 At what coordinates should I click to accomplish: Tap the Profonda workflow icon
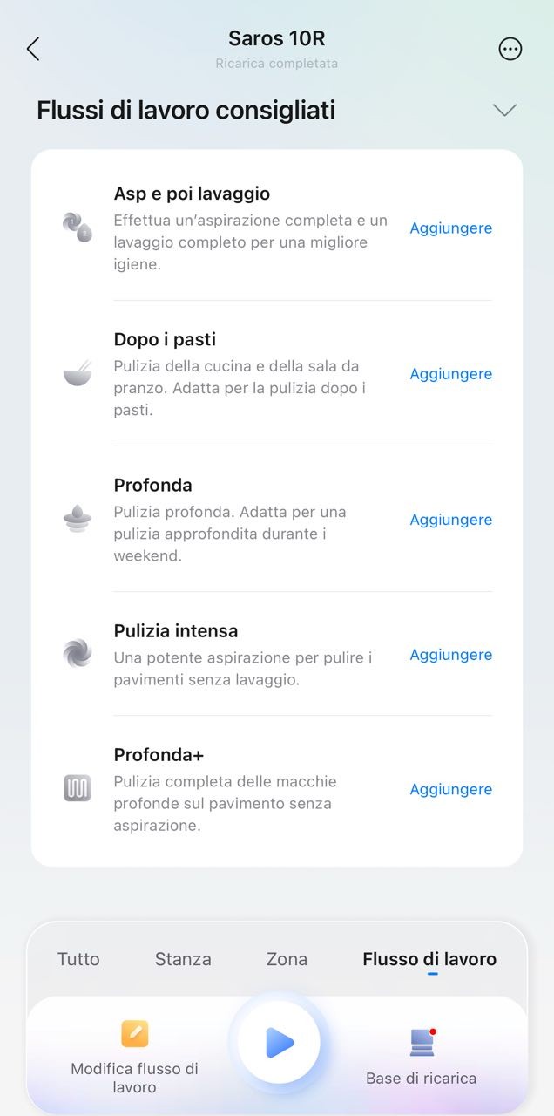(x=78, y=519)
